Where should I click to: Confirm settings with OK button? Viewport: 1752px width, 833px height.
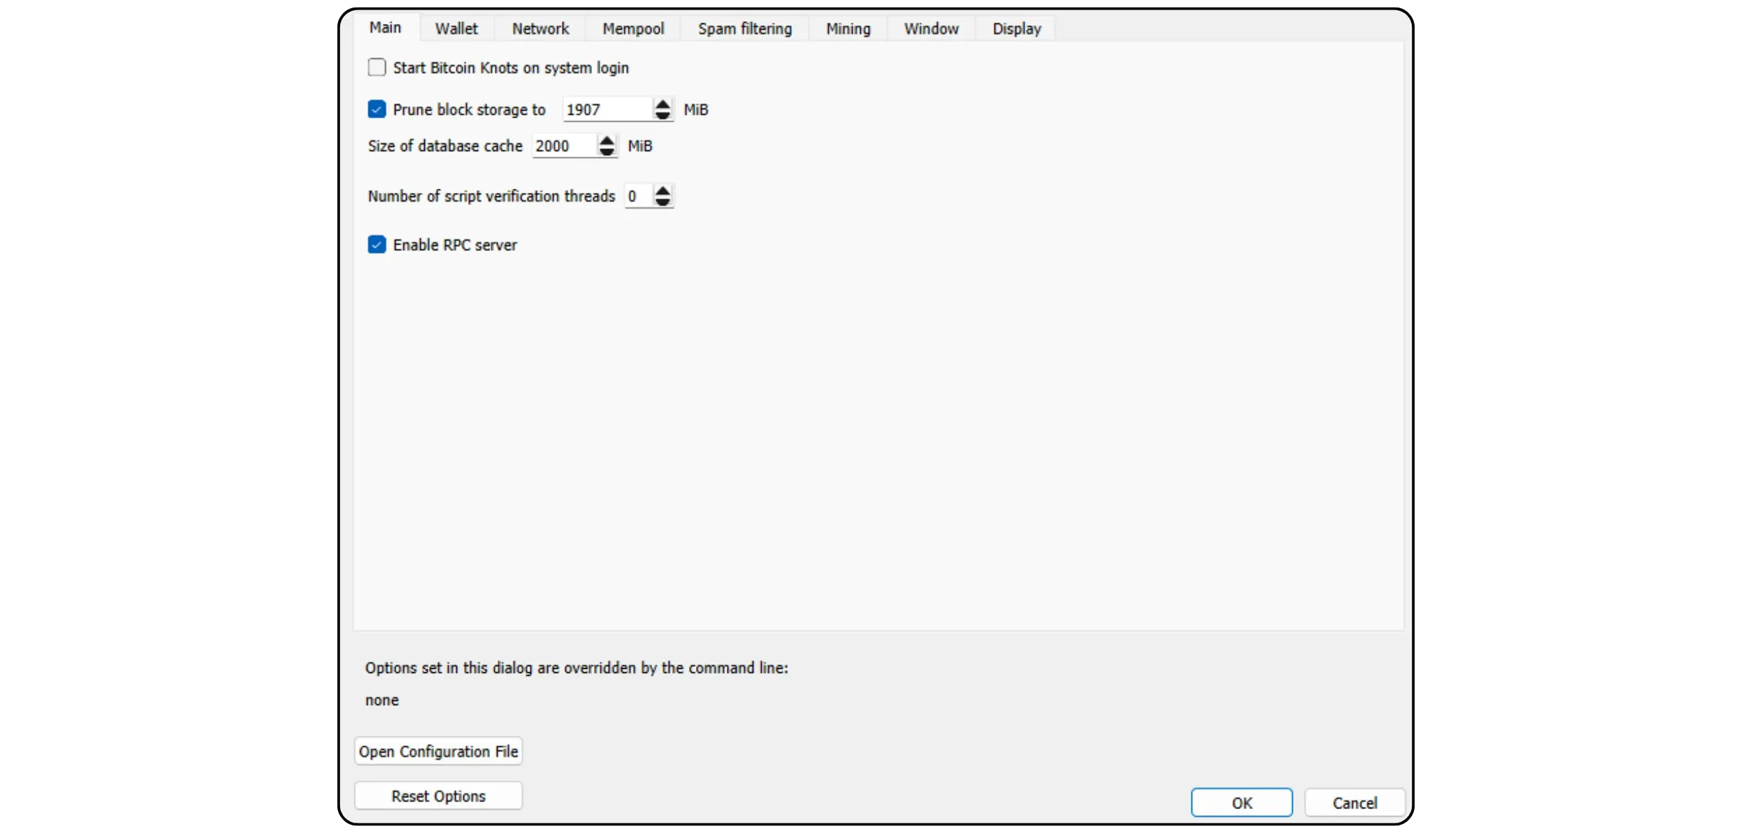point(1241,803)
